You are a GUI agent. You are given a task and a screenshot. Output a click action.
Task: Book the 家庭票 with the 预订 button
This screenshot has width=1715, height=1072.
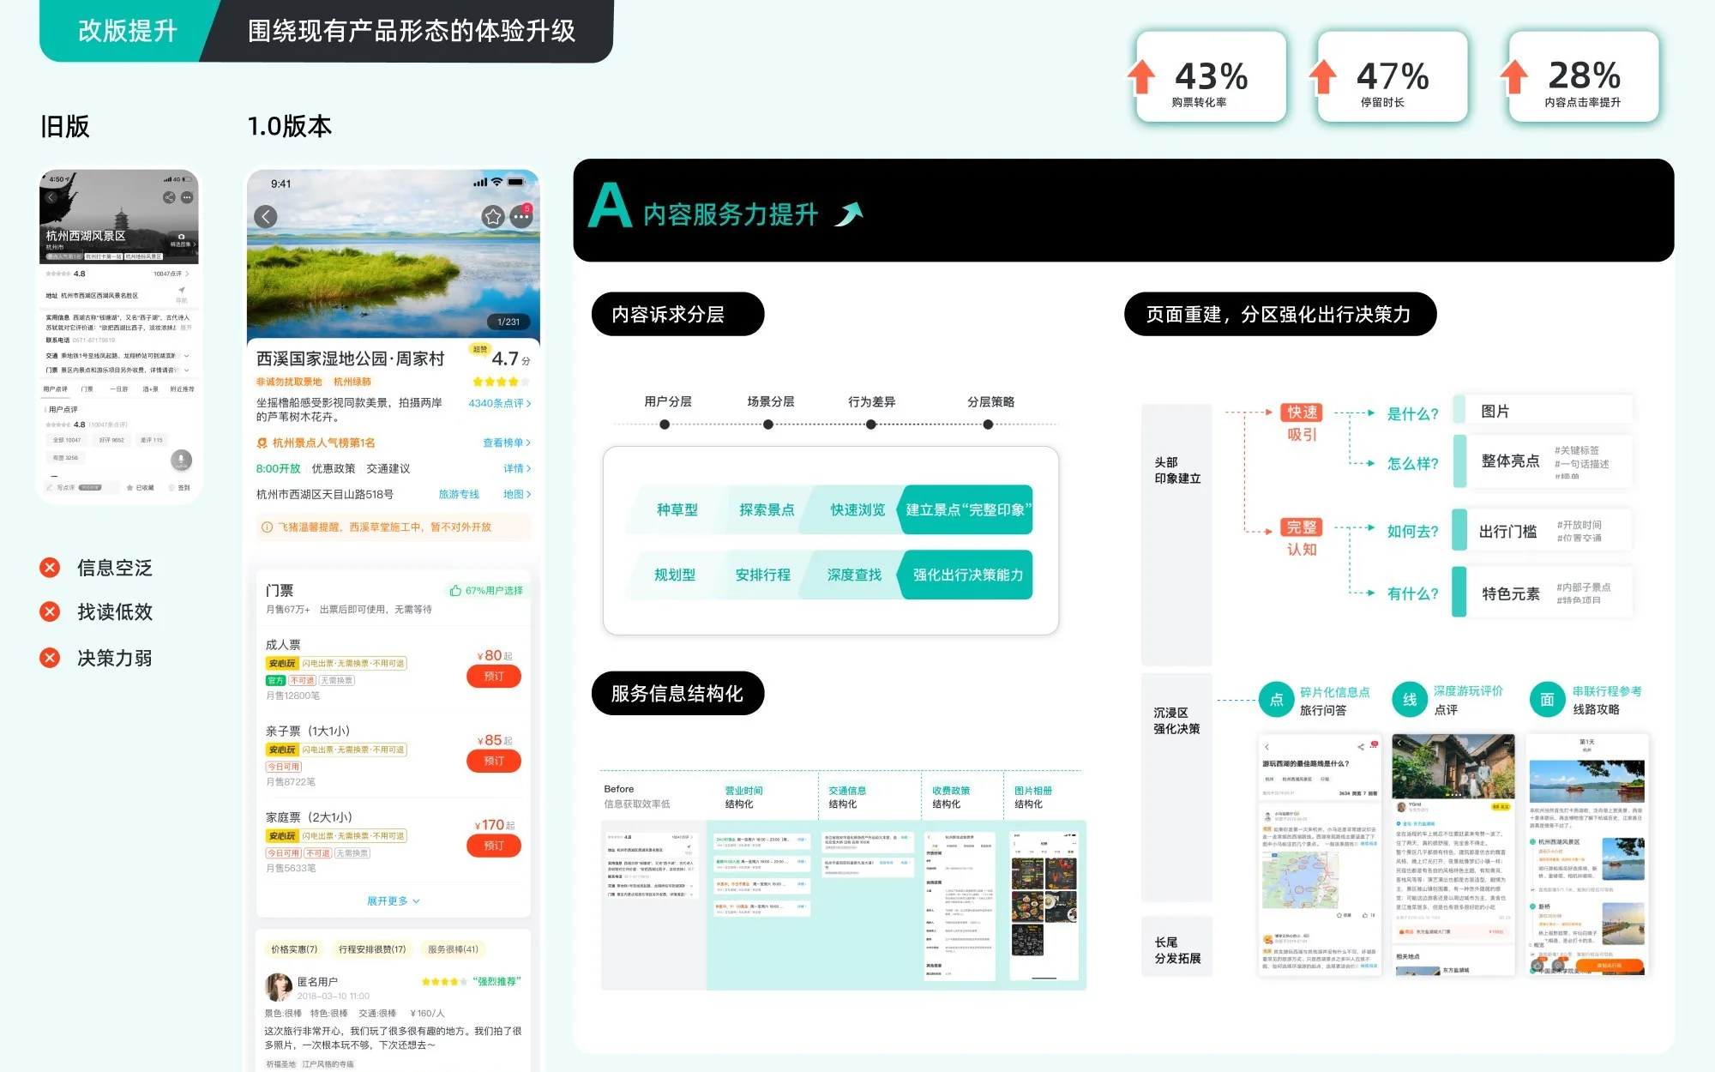point(494,846)
